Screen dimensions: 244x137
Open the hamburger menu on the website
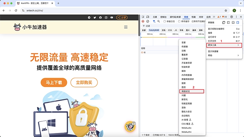tap(126, 27)
